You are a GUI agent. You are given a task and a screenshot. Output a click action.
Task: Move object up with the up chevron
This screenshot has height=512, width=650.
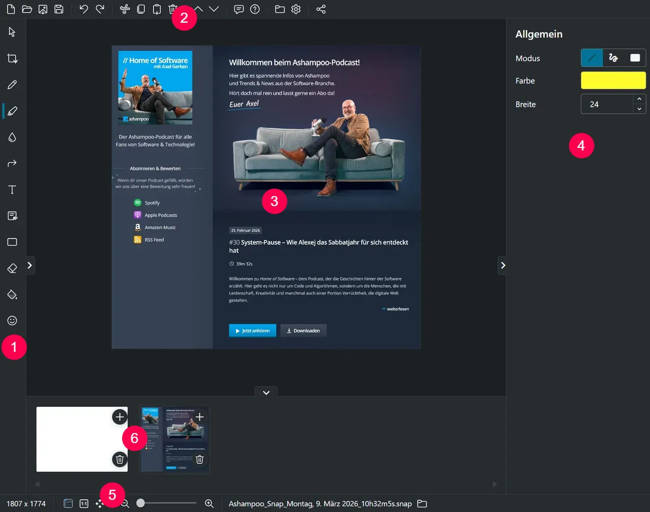[x=199, y=9]
